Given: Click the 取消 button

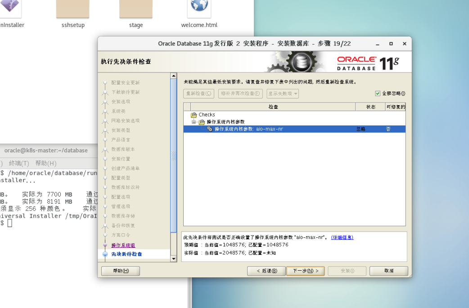Looking at the screenshot, I should 389,271.
